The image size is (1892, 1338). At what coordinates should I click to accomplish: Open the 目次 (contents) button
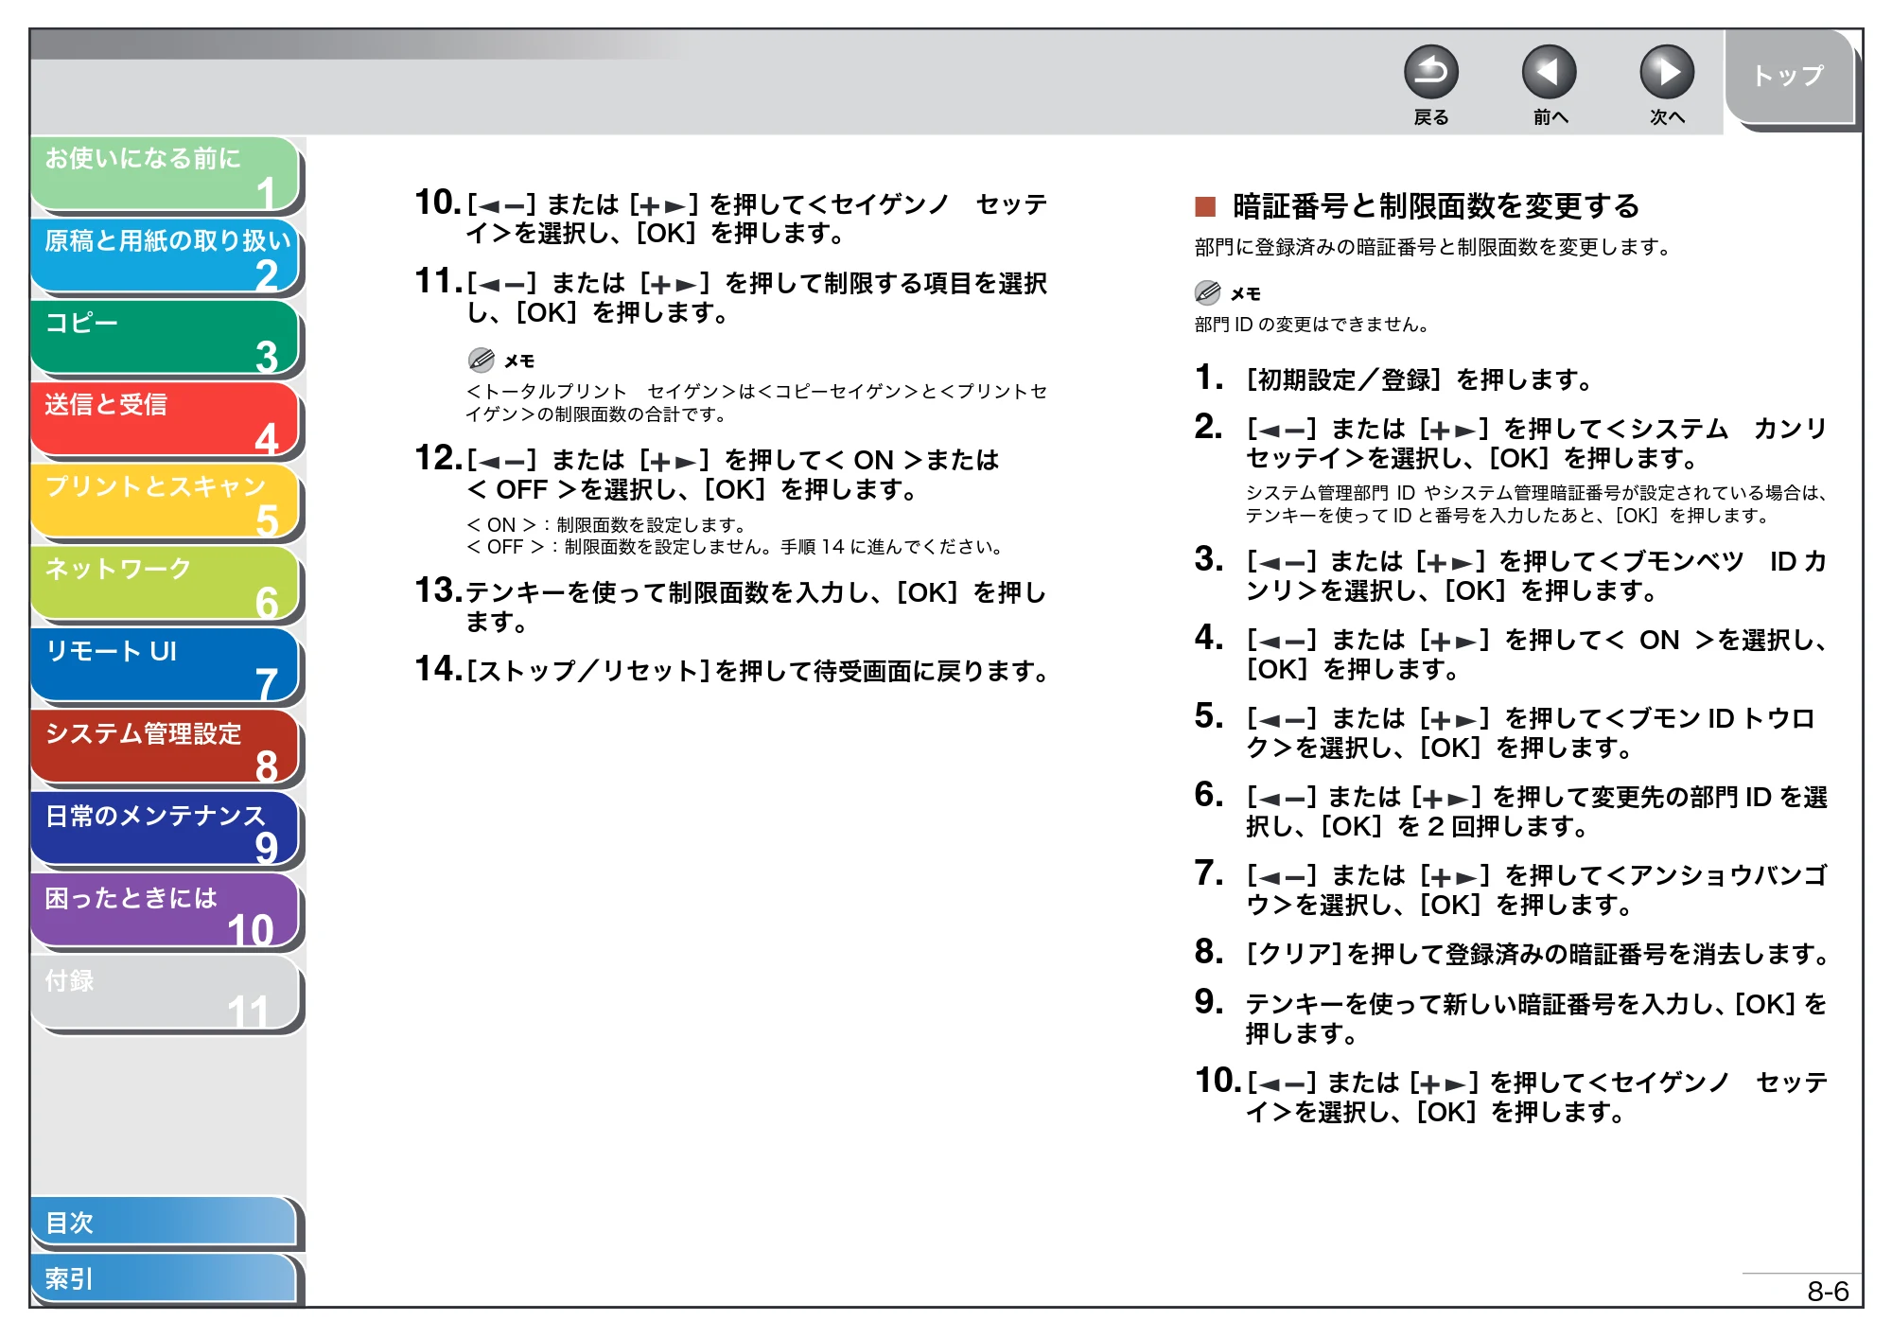point(166,1223)
